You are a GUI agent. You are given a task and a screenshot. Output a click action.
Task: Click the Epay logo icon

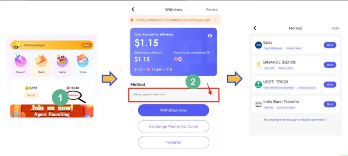point(258,45)
